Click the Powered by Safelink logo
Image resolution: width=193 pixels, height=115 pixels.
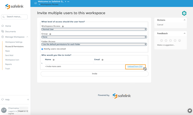122,96
